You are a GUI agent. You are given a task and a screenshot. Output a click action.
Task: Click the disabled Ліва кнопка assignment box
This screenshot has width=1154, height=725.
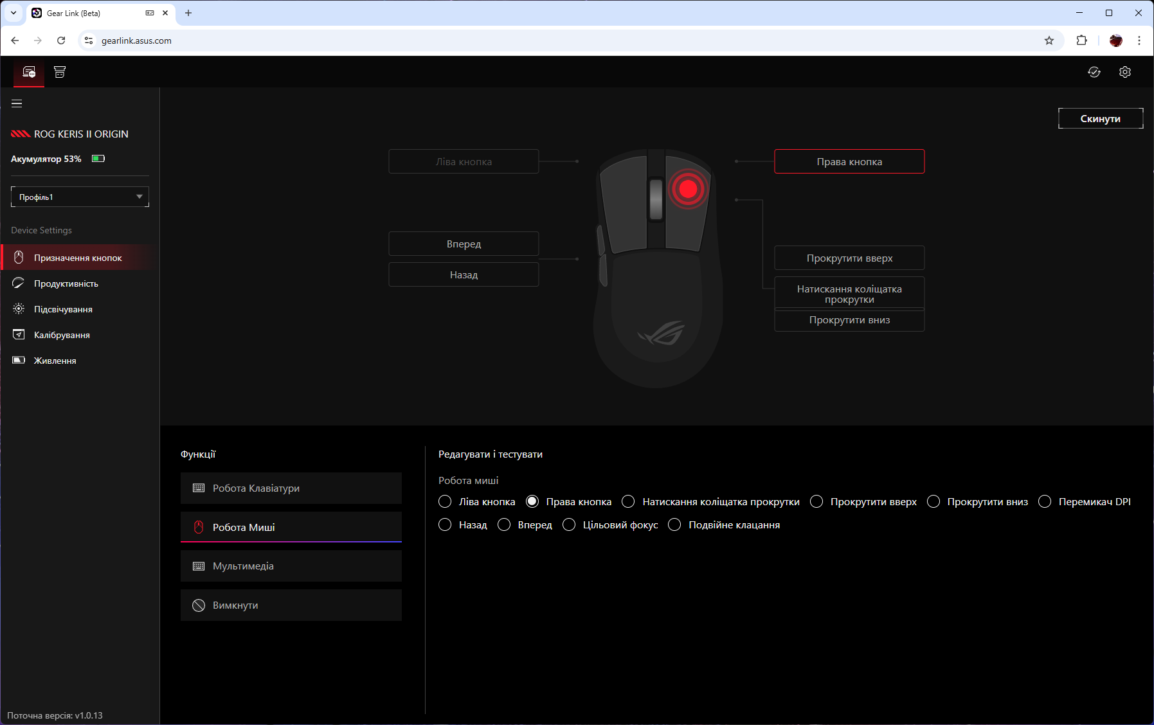pyautogui.click(x=464, y=162)
